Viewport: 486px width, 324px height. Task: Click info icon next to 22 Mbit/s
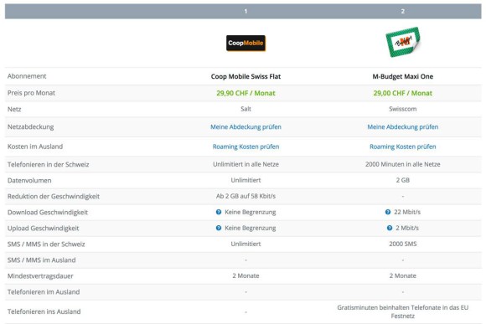tap(388, 212)
